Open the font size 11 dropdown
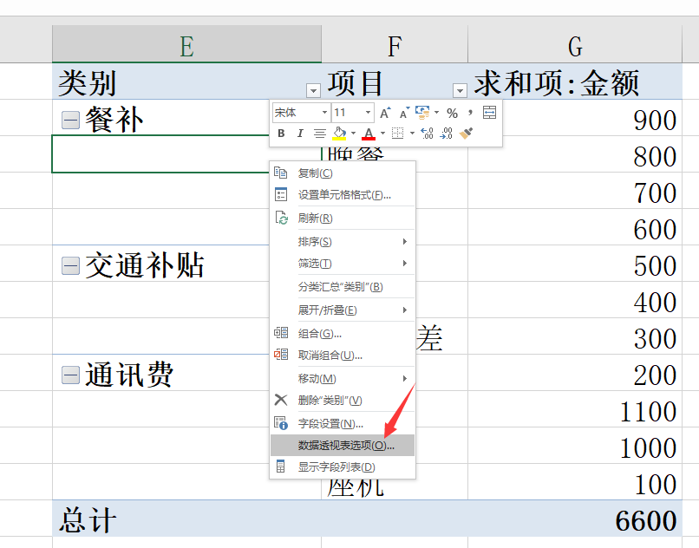699x548 pixels. pyautogui.click(x=369, y=113)
